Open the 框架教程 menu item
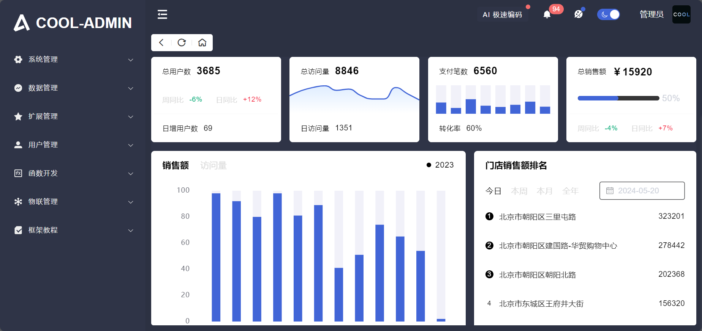The image size is (702, 331). click(73, 230)
